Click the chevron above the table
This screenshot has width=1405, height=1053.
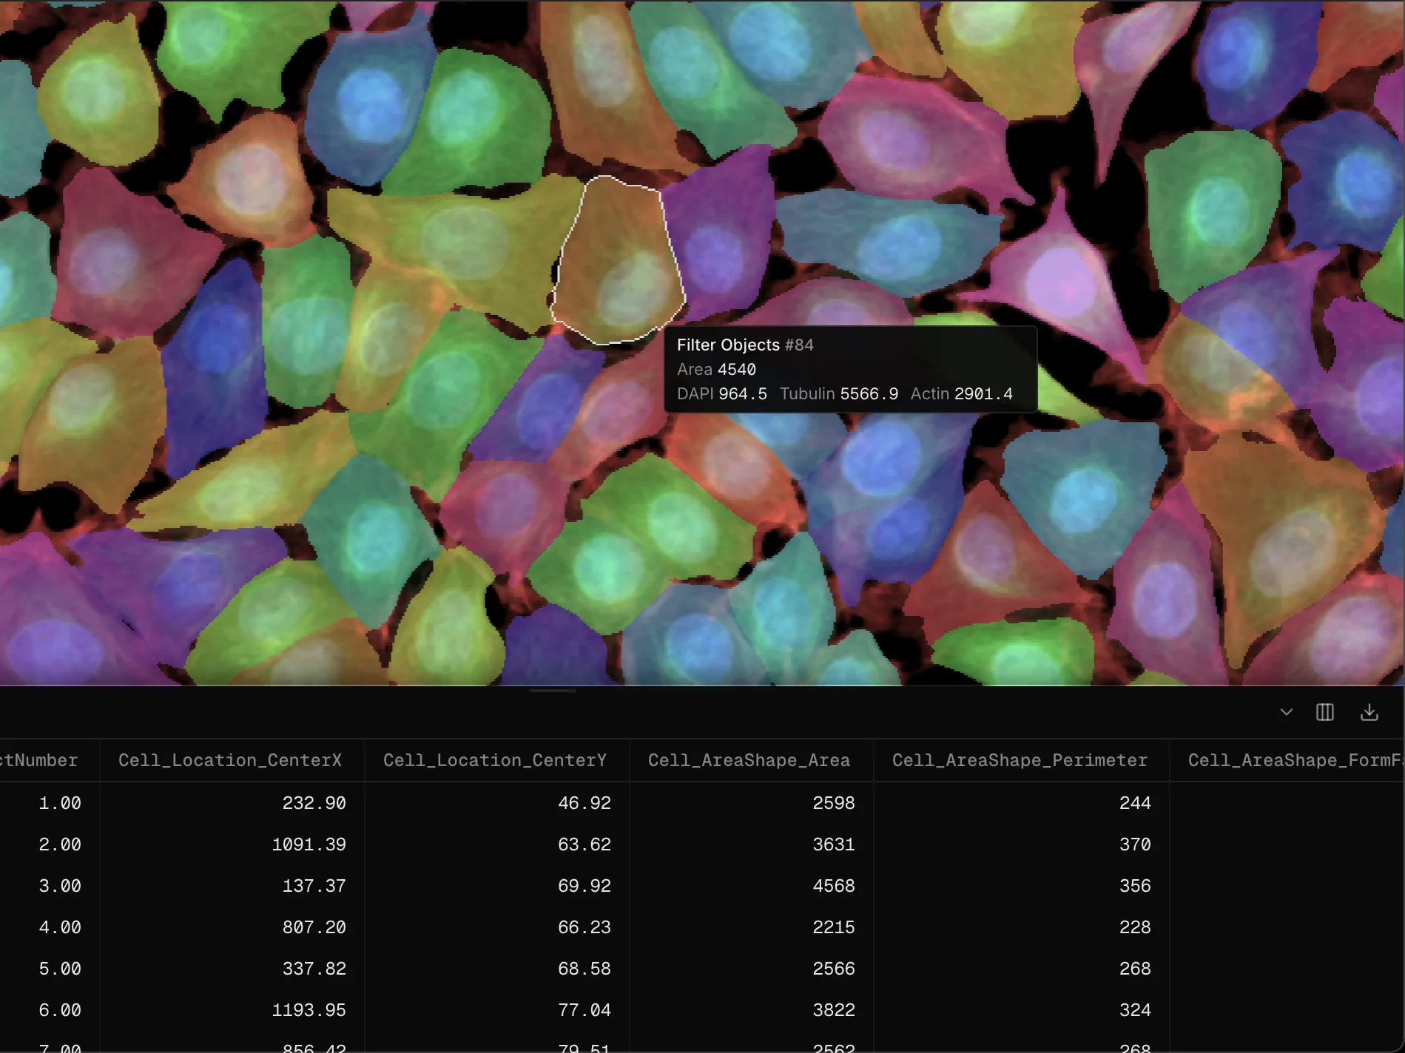tap(1286, 712)
